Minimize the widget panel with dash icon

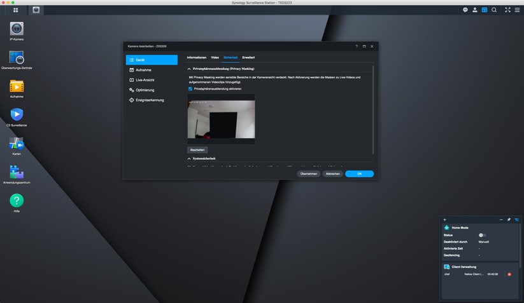501,220
